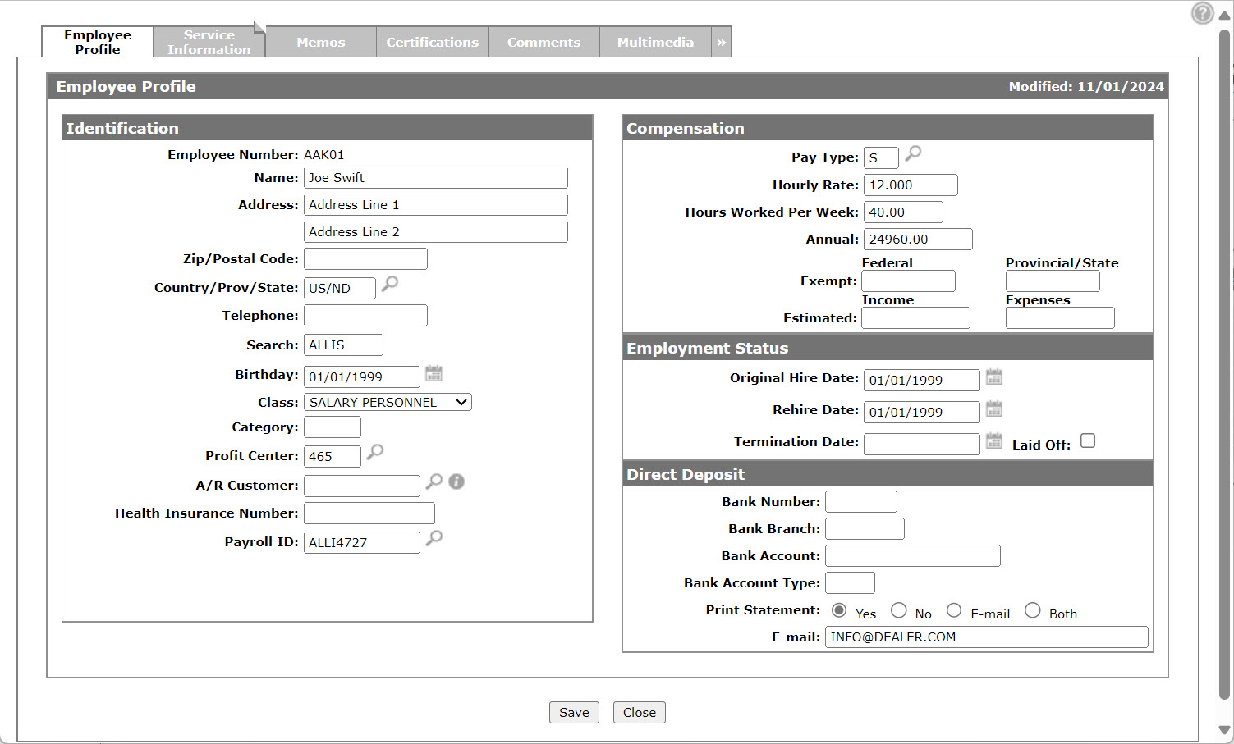
Task: Toggle the Laid Off checkbox
Action: tap(1088, 440)
